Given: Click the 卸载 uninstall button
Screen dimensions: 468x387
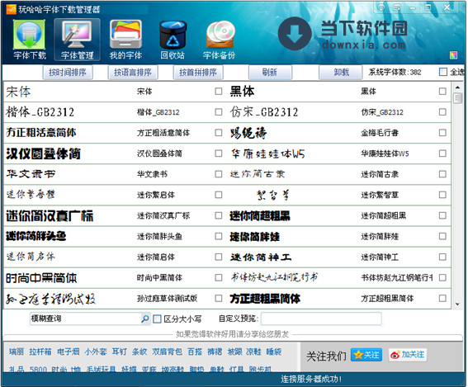Looking at the screenshot, I should [341, 73].
